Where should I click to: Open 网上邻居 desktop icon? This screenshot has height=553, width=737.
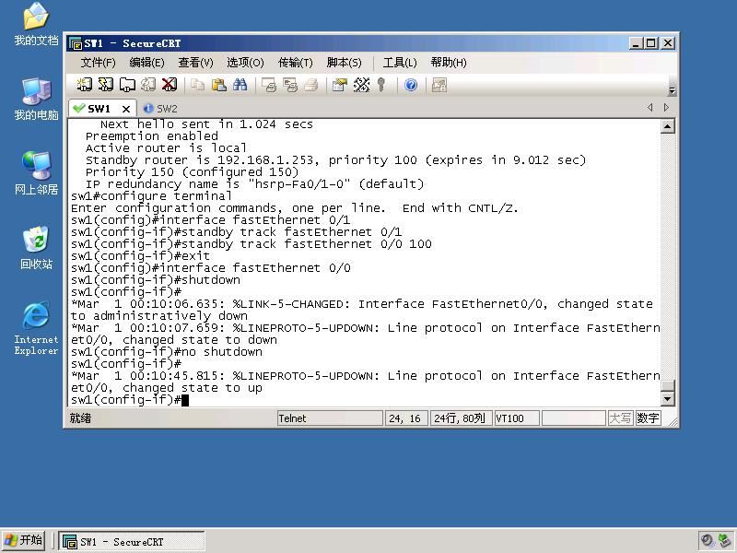(36, 173)
